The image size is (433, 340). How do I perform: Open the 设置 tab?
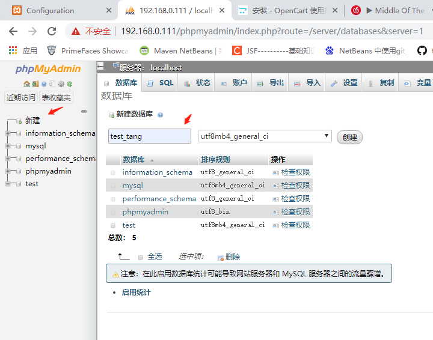tap(343, 83)
